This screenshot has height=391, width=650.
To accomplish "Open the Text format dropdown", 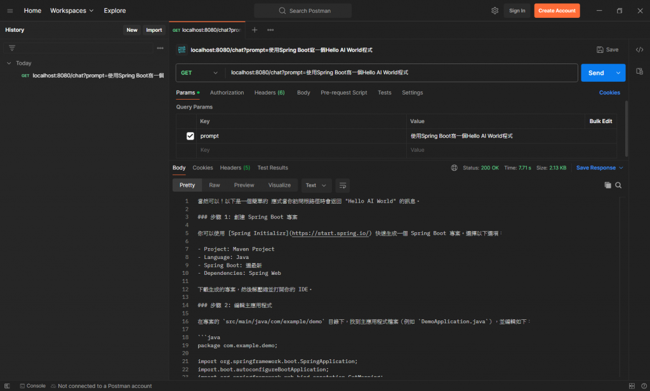I will click(x=316, y=185).
